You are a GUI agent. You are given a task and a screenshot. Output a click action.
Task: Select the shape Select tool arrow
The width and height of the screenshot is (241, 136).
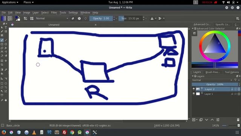tap(2, 28)
